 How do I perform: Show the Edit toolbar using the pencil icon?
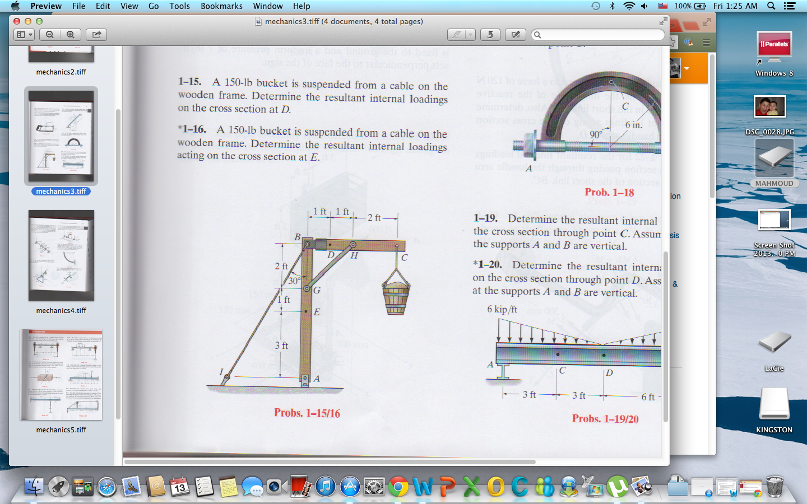(x=515, y=34)
